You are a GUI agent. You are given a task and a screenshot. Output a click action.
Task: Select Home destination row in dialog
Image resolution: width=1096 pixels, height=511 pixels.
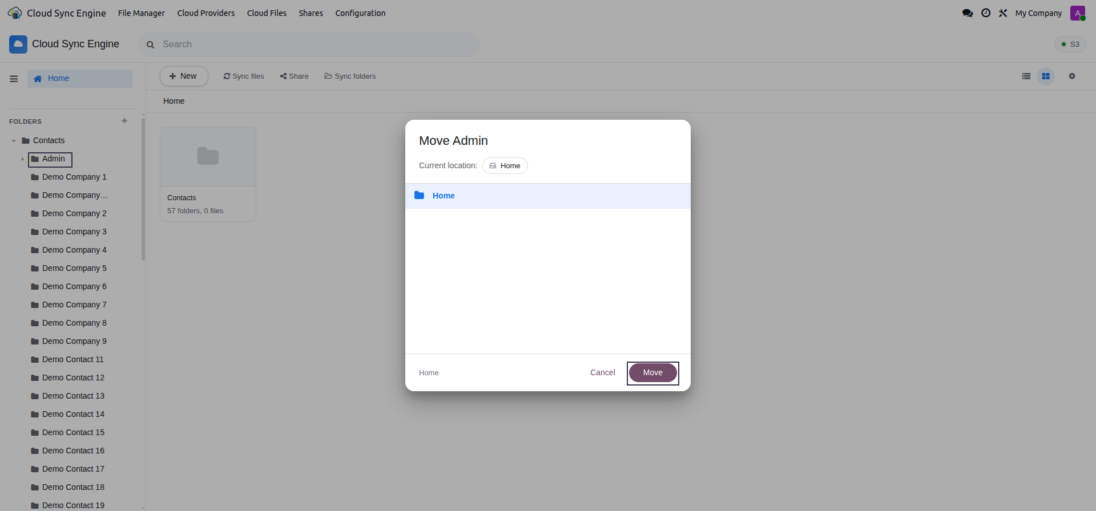[548, 196]
